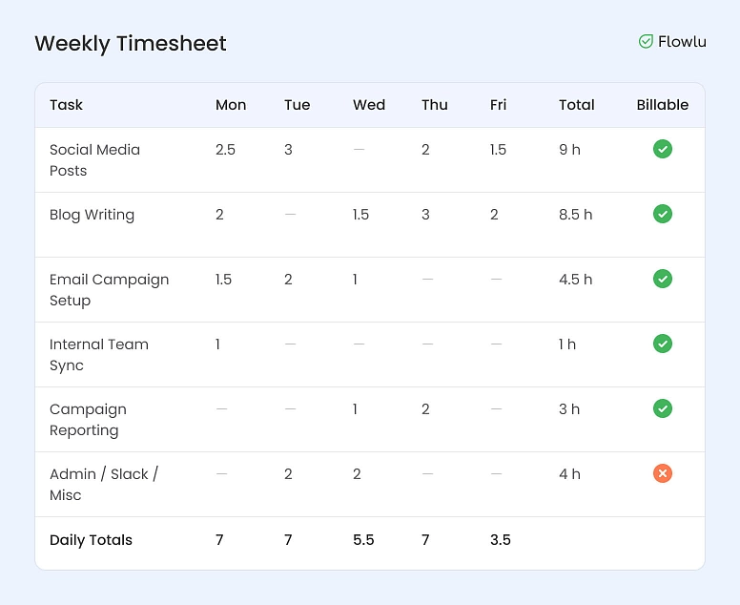The height and width of the screenshot is (605, 740).
Task: Click the Total column header
Action: click(x=576, y=105)
